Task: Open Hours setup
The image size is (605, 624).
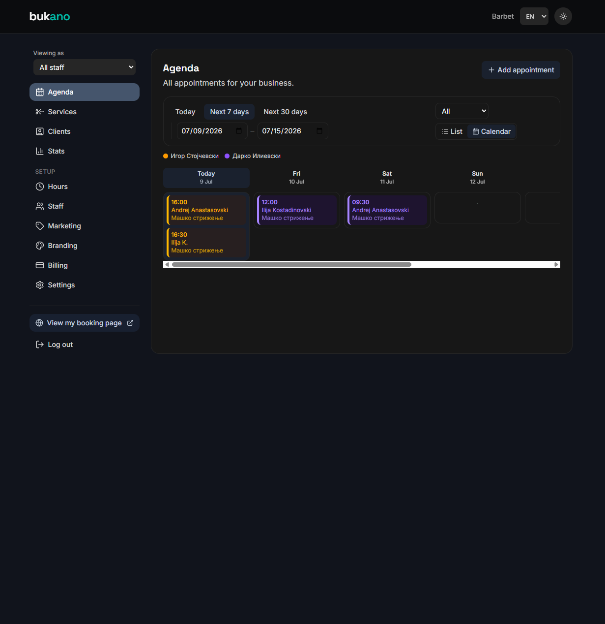Action: (85, 187)
